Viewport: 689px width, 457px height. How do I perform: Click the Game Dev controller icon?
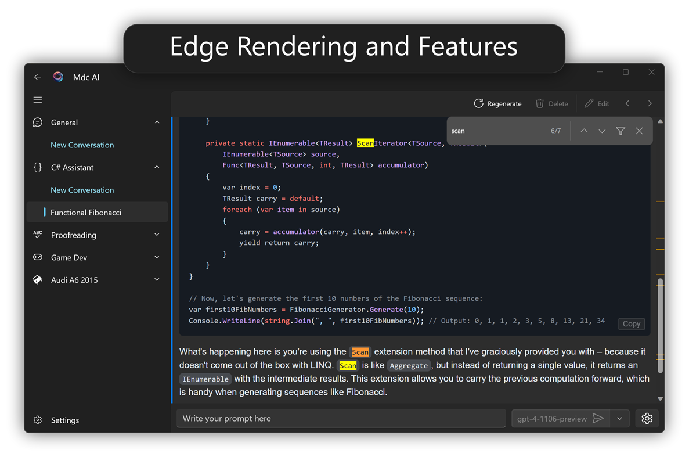point(38,257)
